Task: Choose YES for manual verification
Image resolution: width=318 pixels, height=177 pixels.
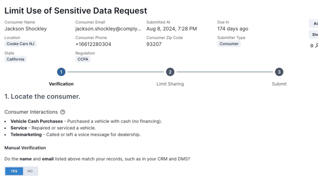Action: (x=14, y=171)
